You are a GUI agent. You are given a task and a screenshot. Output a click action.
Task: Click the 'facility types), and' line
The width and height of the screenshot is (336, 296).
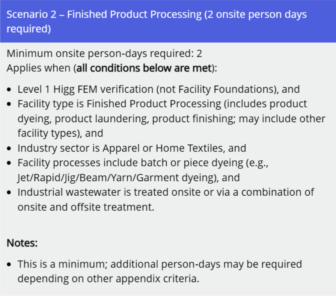60,133
